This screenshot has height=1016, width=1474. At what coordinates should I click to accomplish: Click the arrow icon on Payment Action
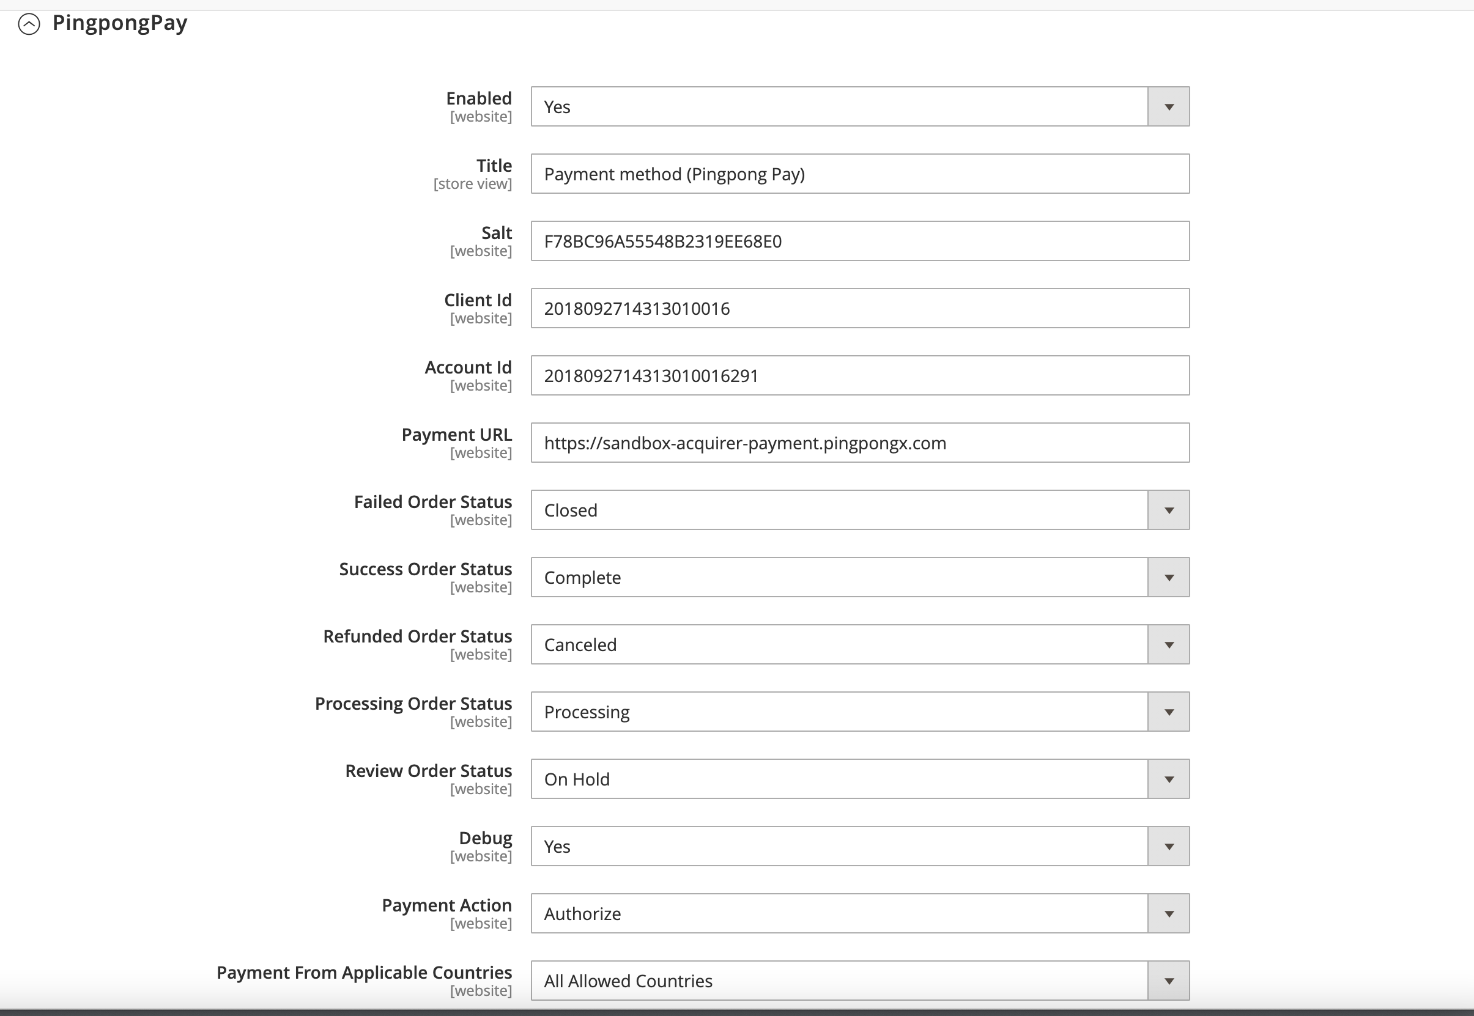click(1168, 913)
